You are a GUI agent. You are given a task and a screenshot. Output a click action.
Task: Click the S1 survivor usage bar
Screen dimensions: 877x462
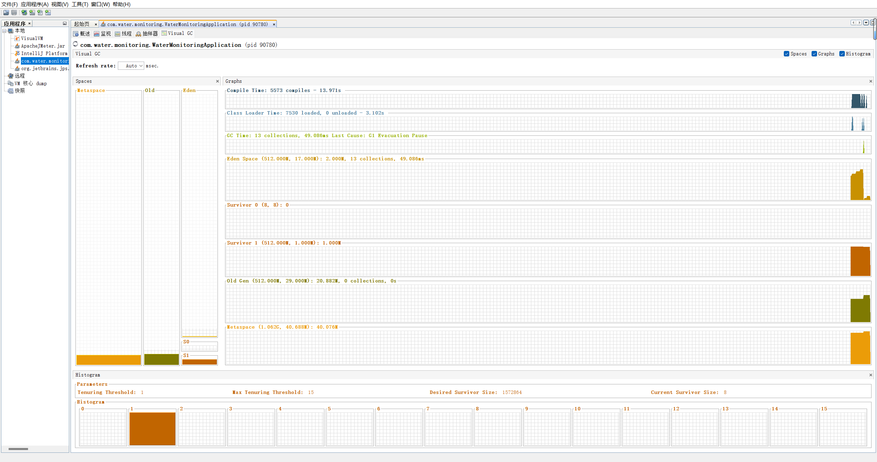click(199, 362)
